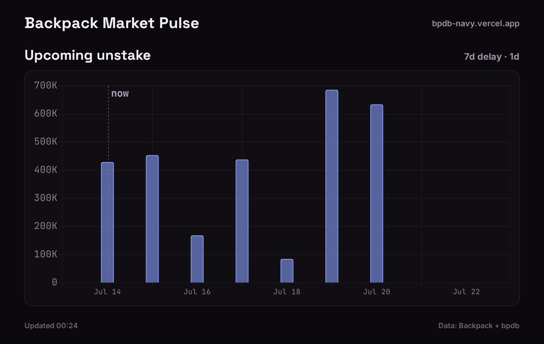Click the 400K y-axis label
Viewport: 544px width, 344px height.
click(x=46, y=170)
